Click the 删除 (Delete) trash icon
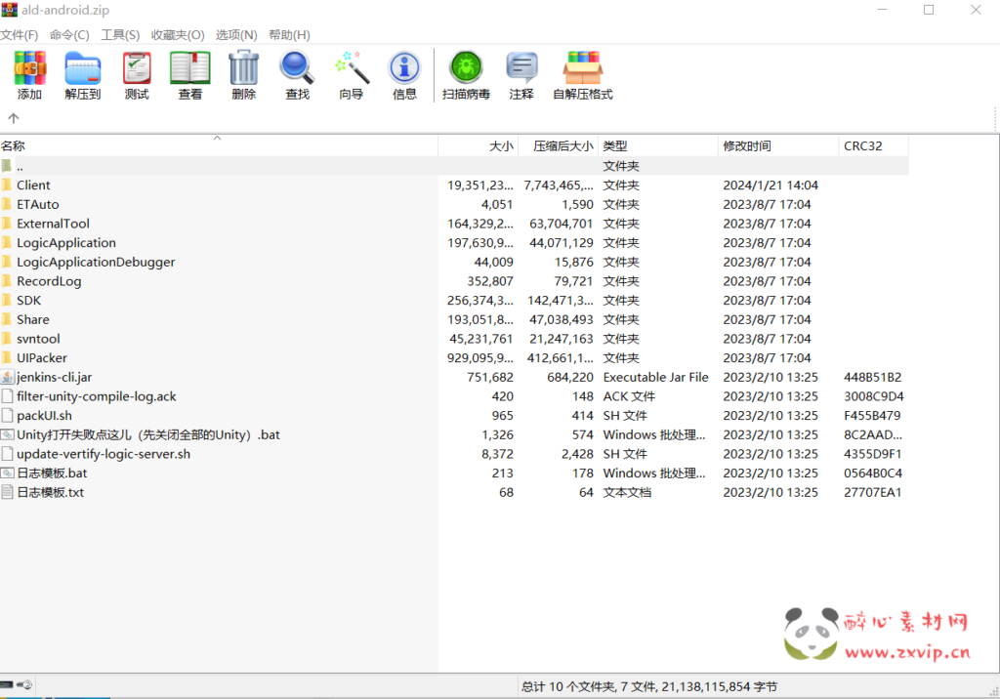The height and width of the screenshot is (699, 1000). pos(244,75)
